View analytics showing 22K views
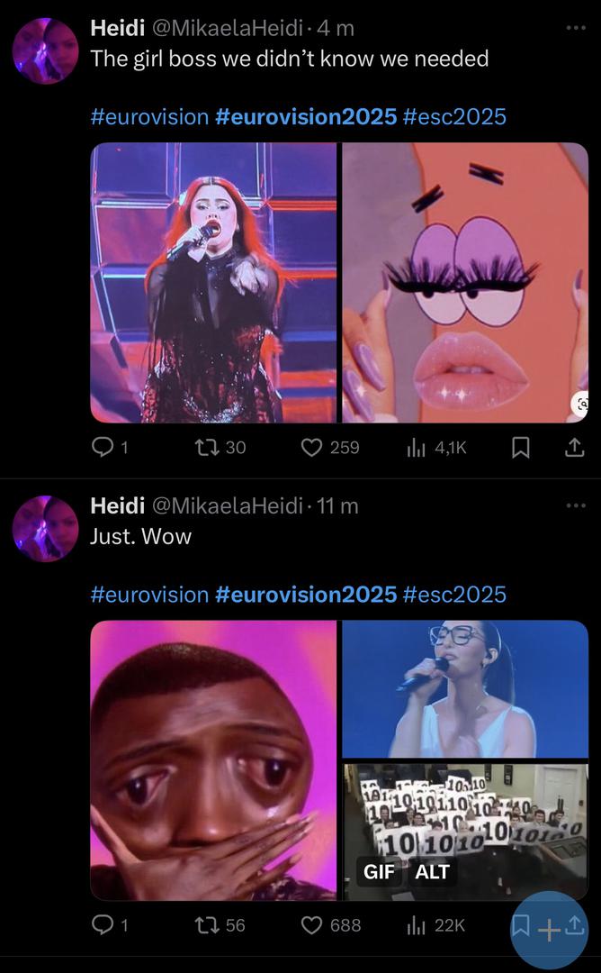Image resolution: width=601 pixels, height=973 pixels. [416, 924]
